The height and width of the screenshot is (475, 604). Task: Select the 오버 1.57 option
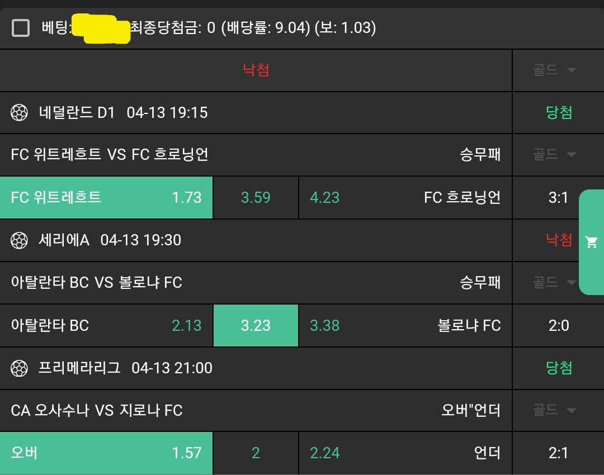tap(106, 453)
